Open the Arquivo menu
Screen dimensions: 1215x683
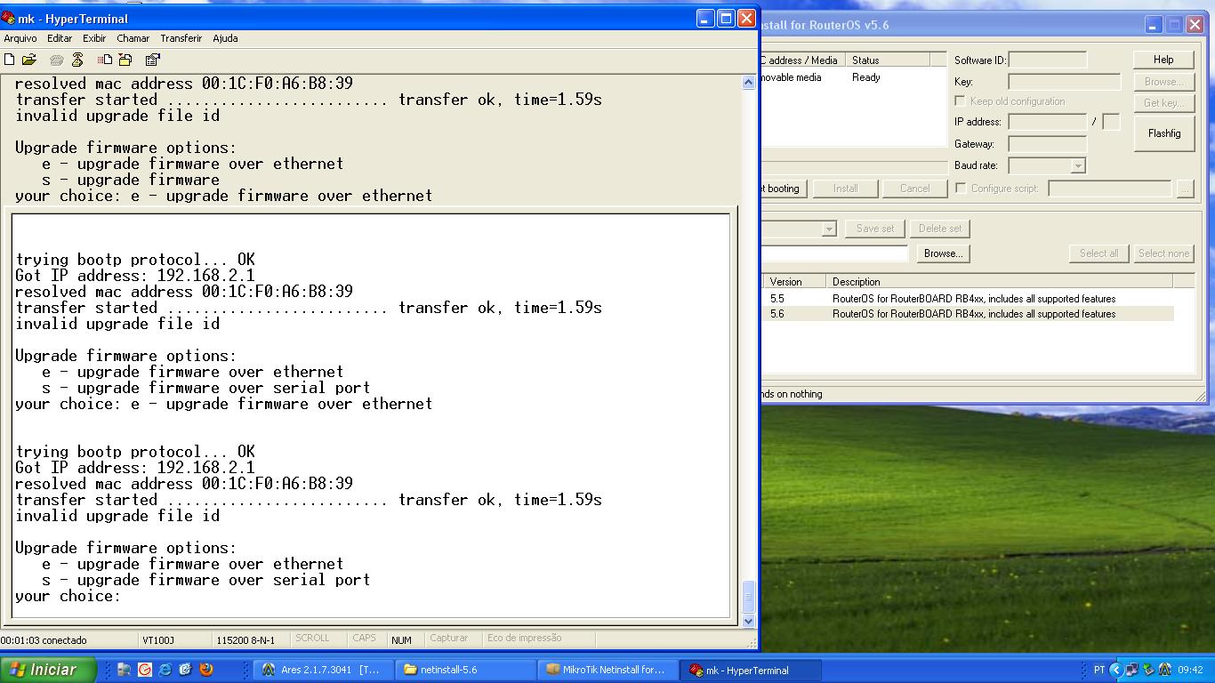point(20,38)
